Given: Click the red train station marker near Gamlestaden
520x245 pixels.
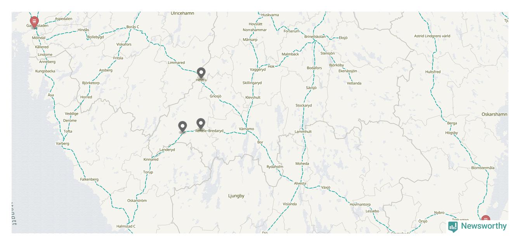Looking at the screenshot, I should pyautogui.click(x=34, y=21).
